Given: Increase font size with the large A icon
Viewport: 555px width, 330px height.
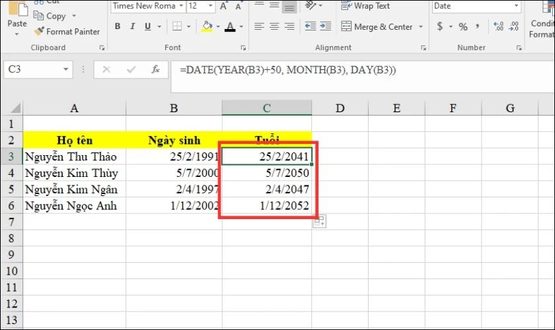Looking at the screenshot, I should tap(224, 6).
